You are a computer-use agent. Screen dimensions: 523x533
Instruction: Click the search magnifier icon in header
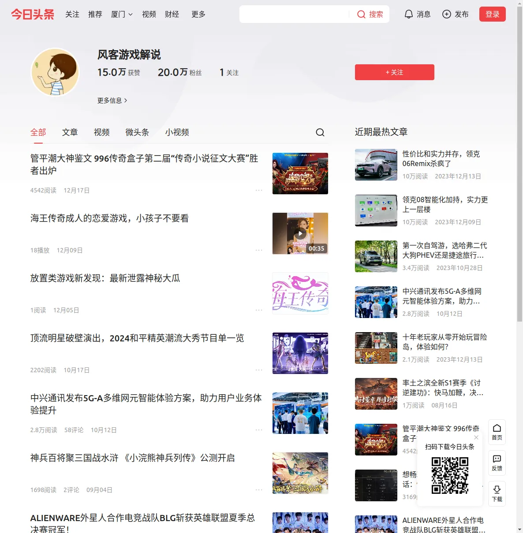tap(361, 14)
